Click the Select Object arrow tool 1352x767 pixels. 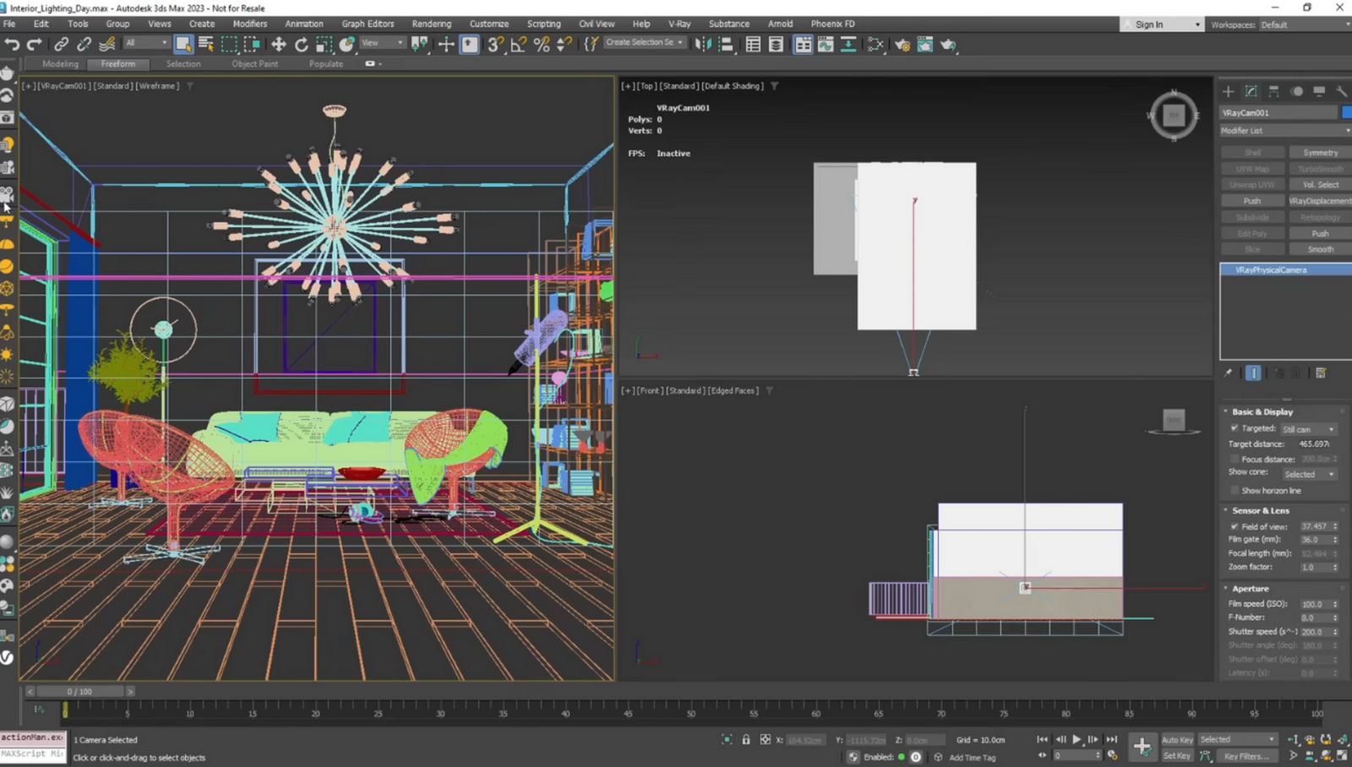[x=183, y=44]
